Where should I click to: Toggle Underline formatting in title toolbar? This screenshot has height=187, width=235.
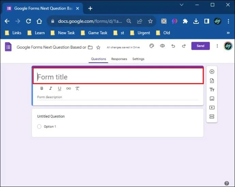point(60,88)
